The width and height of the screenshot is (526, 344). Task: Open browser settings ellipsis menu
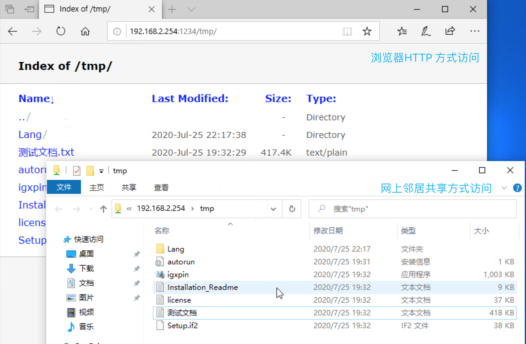pyautogui.click(x=475, y=31)
